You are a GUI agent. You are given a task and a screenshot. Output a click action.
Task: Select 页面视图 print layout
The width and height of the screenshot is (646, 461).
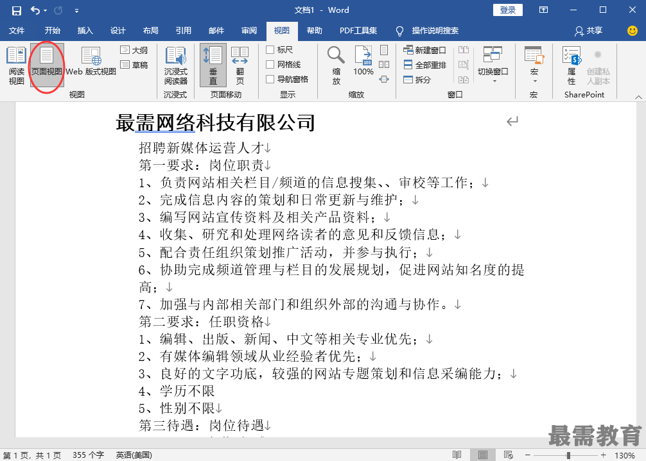pyautogui.click(x=46, y=65)
